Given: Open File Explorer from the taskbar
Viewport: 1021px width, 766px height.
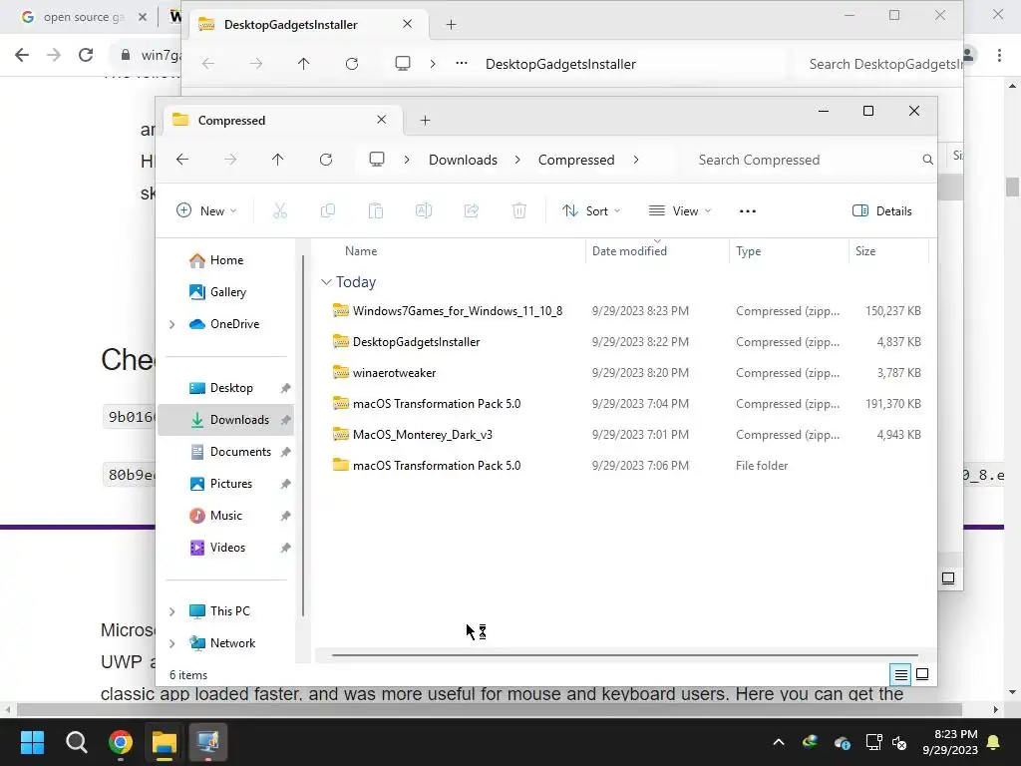Looking at the screenshot, I should coord(165,742).
